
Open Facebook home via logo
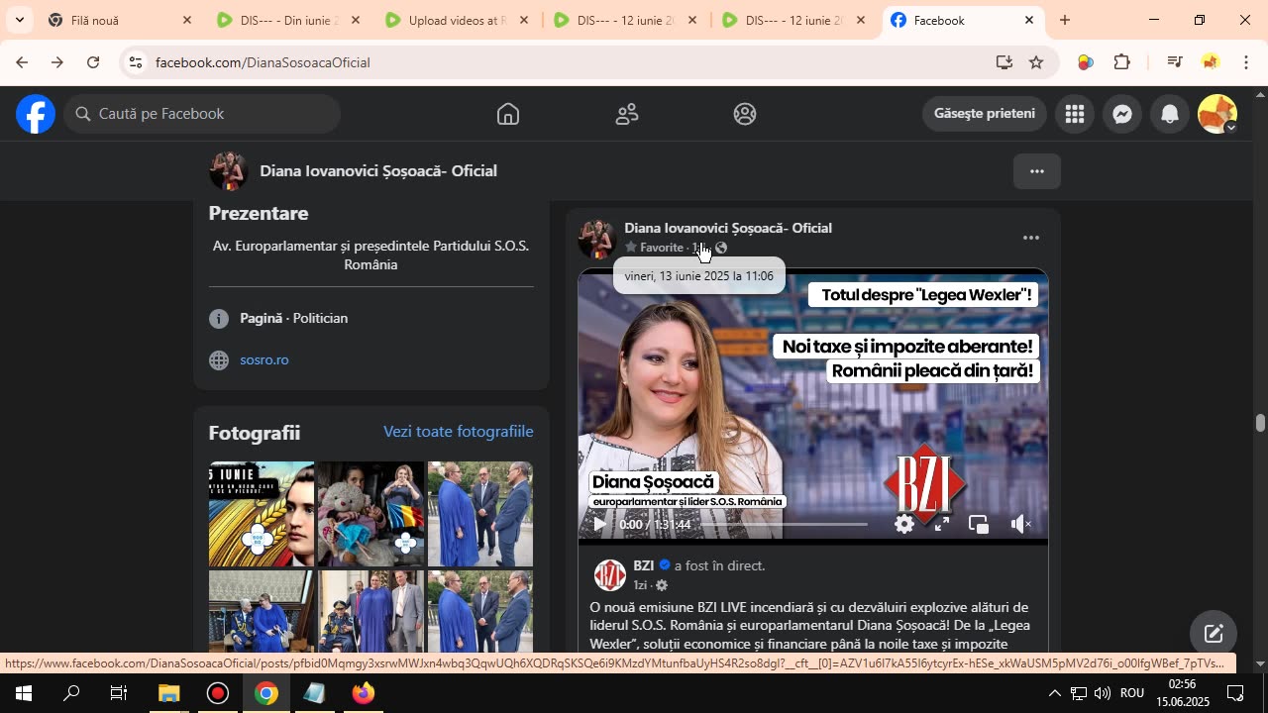(35, 114)
